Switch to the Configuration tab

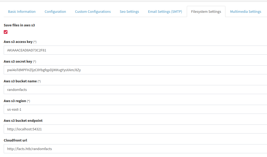pyautogui.click(x=55, y=11)
